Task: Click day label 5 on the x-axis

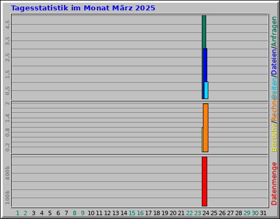Action: (50, 213)
